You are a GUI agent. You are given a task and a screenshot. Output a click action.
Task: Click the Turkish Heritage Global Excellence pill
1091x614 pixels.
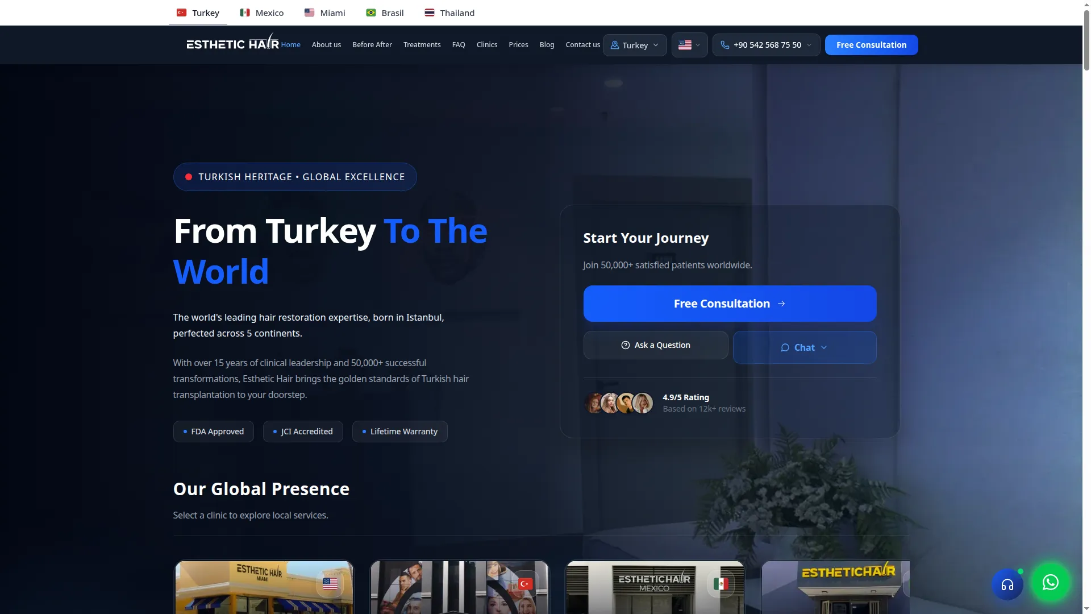pos(295,177)
